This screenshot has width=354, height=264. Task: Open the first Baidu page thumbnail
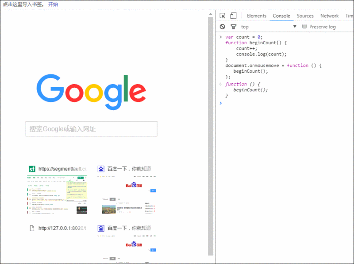pos(127,194)
